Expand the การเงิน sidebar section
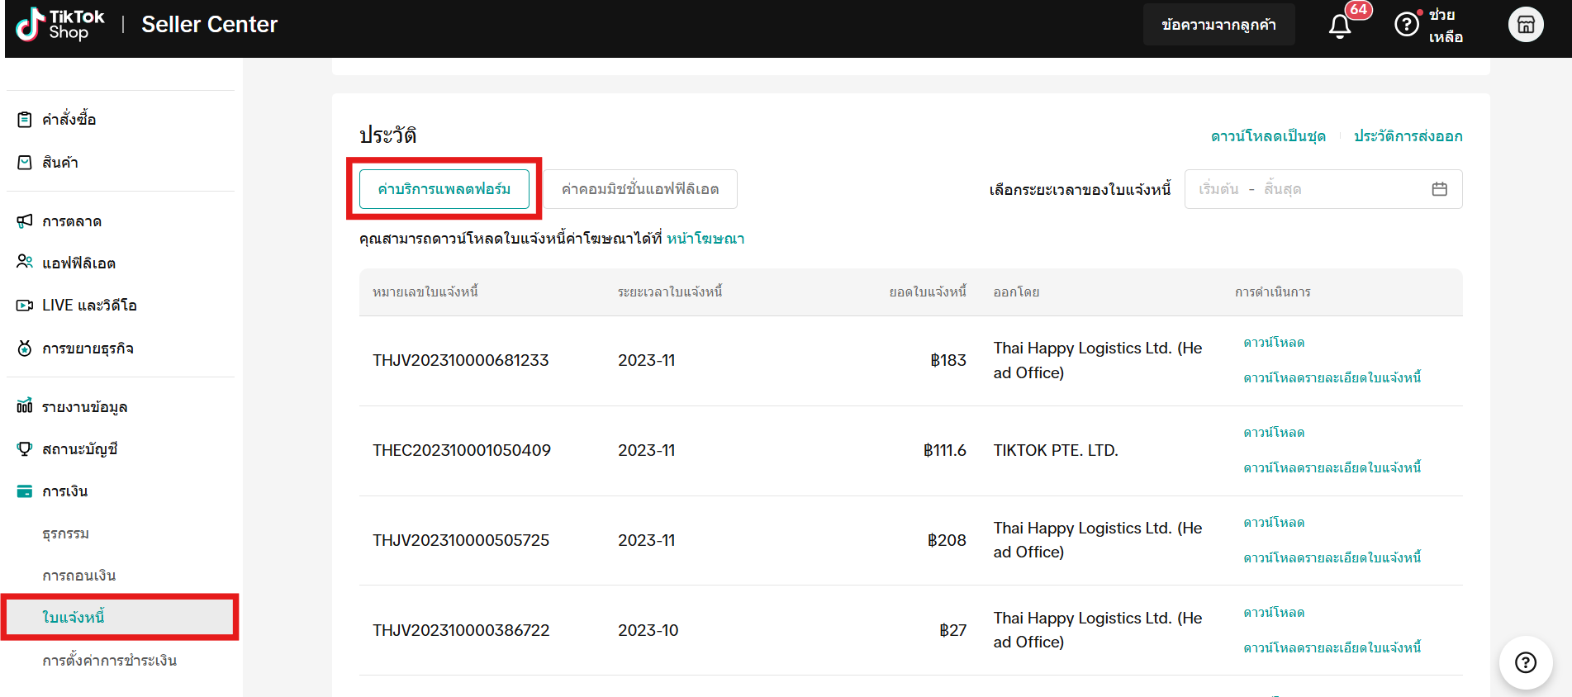Viewport: 1572px width, 697px height. [x=64, y=491]
